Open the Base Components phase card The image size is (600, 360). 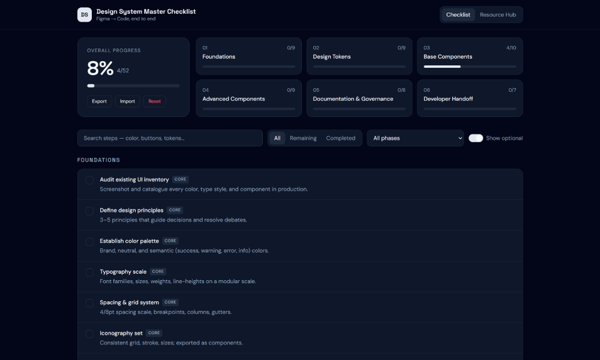pos(470,56)
